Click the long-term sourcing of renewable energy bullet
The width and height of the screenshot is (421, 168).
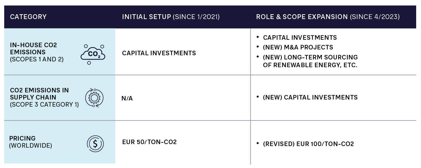[310, 60]
